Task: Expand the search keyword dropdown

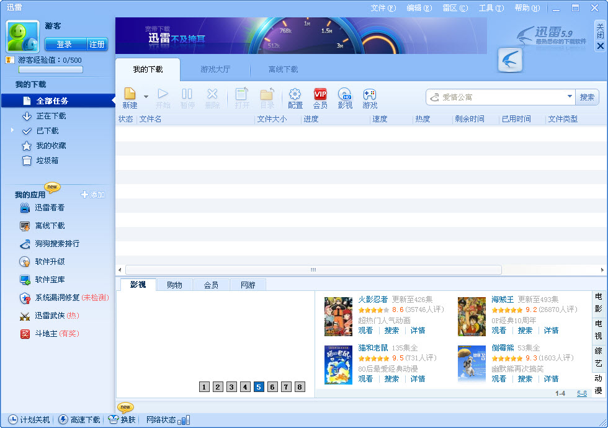Action: (570, 97)
